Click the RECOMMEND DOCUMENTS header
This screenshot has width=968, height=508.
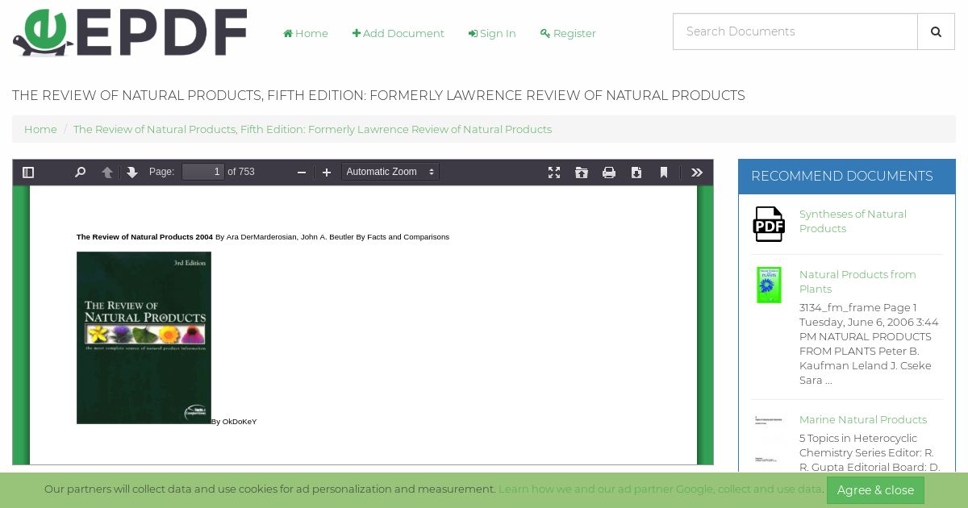tap(842, 176)
